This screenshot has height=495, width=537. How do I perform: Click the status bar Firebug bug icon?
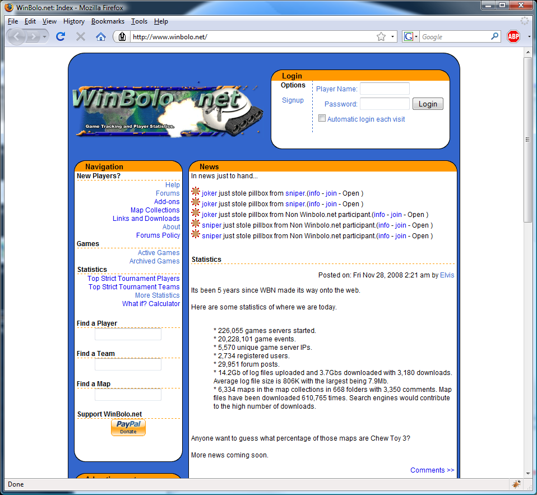click(x=516, y=484)
